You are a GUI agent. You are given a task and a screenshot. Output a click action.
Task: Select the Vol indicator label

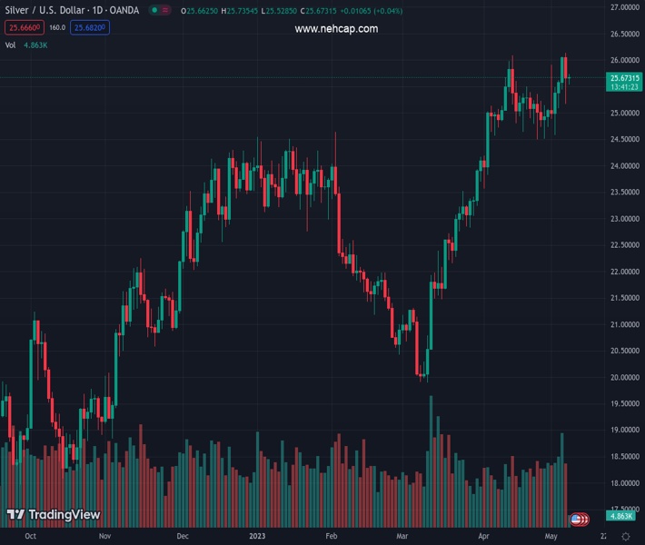(11, 45)
